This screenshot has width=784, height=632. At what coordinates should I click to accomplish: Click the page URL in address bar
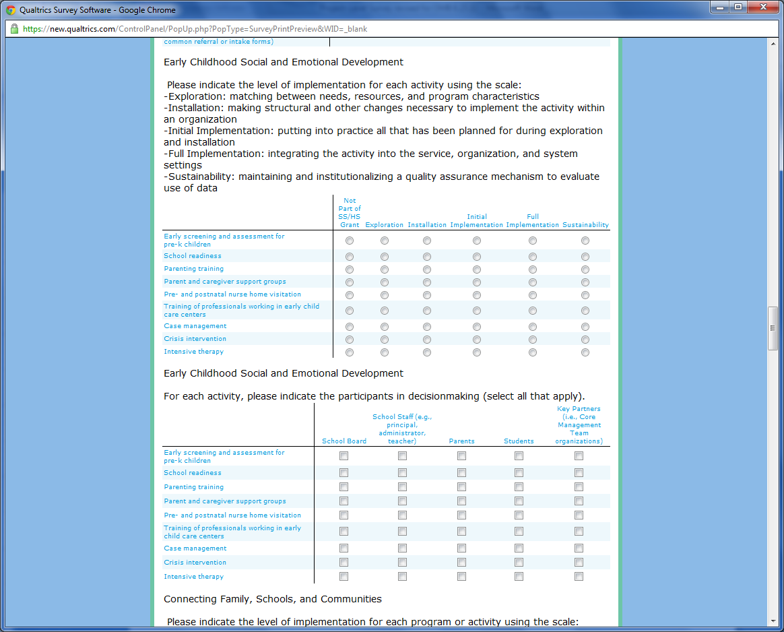click(x=195, y=29)
